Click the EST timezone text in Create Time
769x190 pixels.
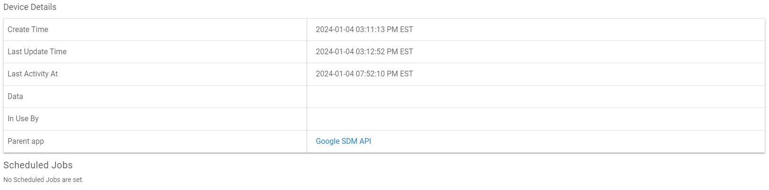(407, 29)
